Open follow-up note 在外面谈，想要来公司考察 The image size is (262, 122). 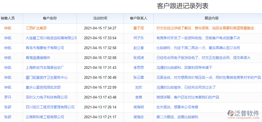click(x=177, y=107)
